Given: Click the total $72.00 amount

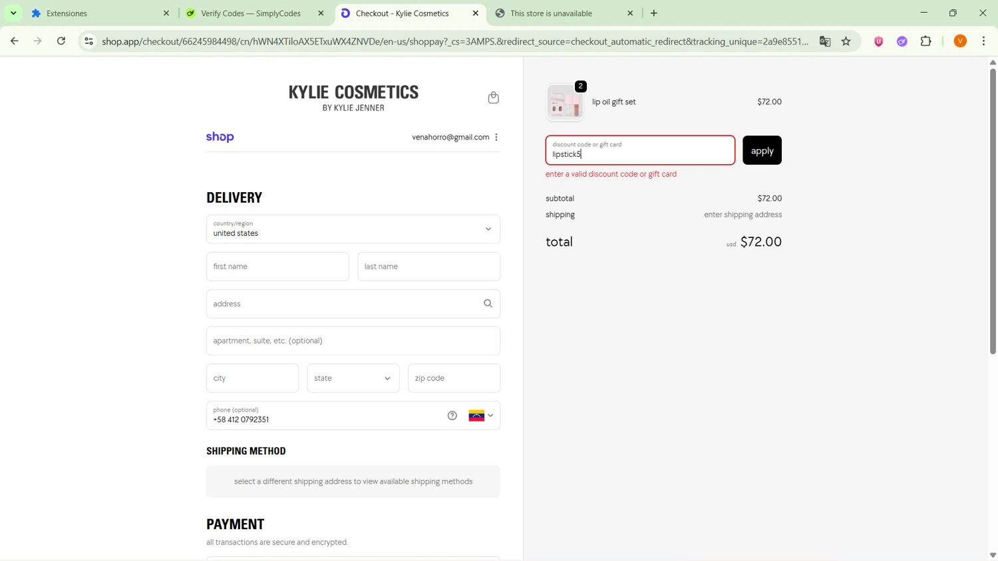Looking at the screenshot, I should coord(761,242).
